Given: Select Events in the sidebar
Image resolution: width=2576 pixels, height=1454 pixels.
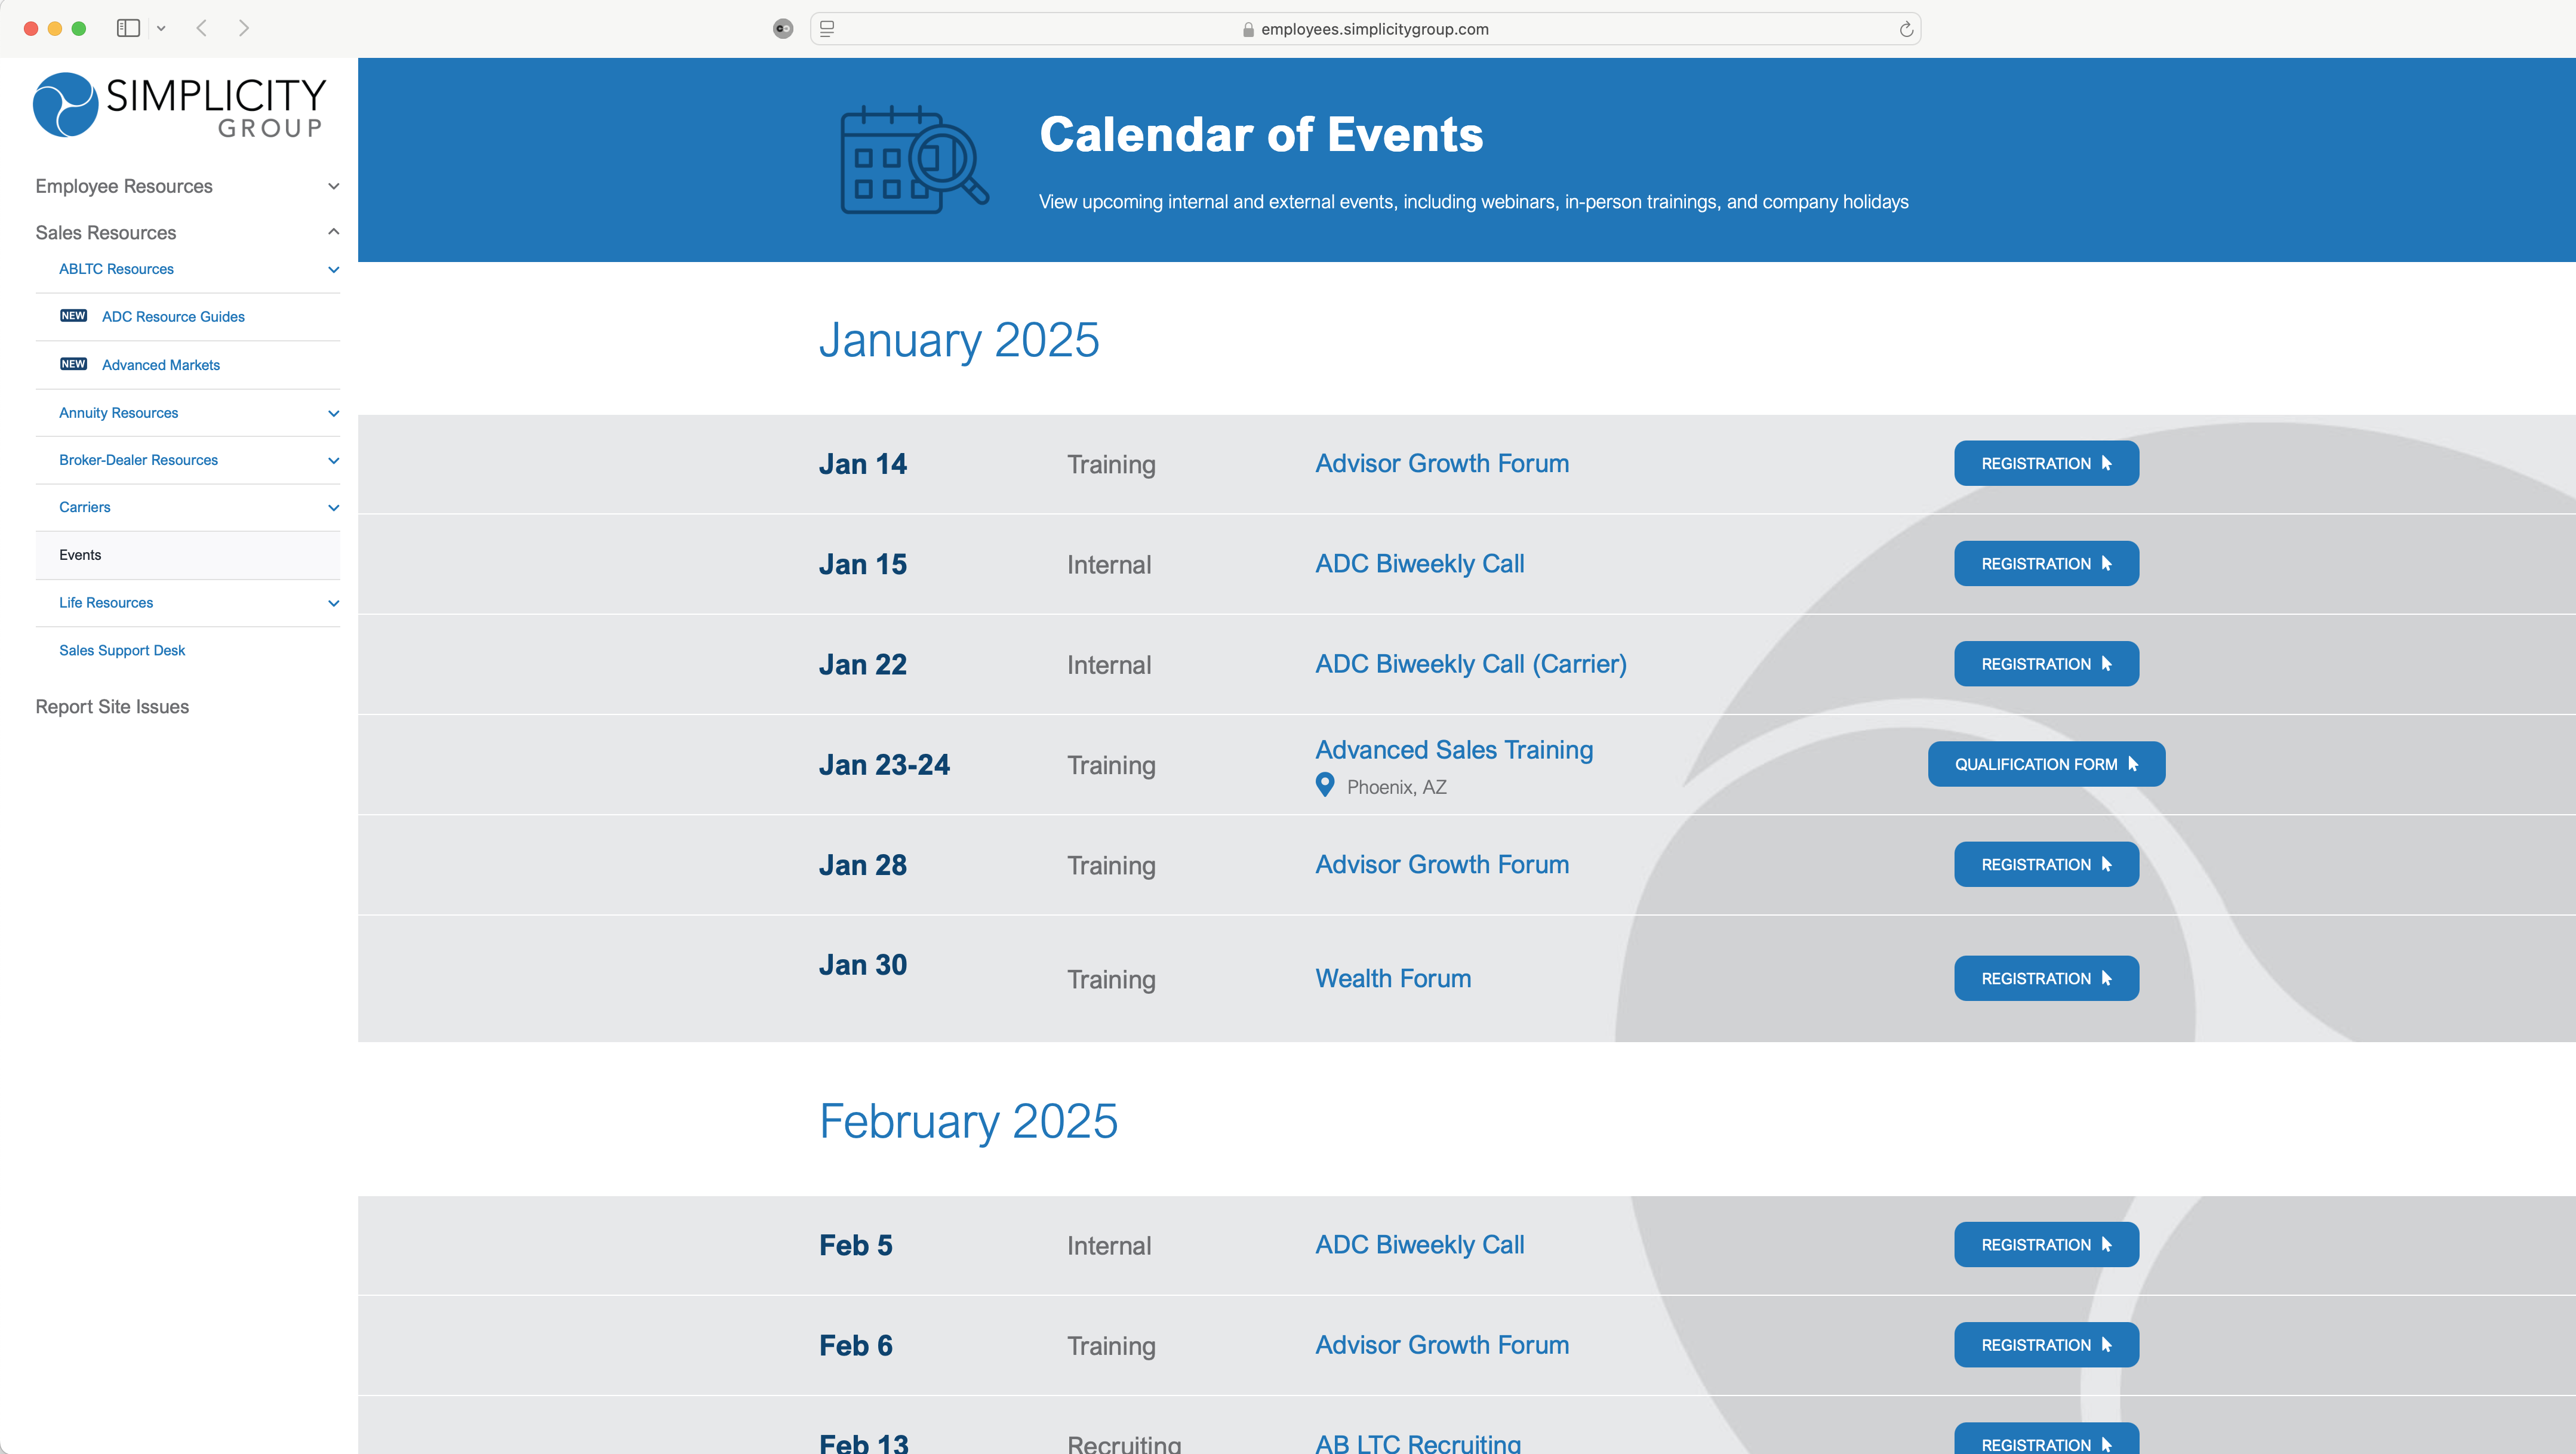Looking at the screenshot, I should pos(80,555).
